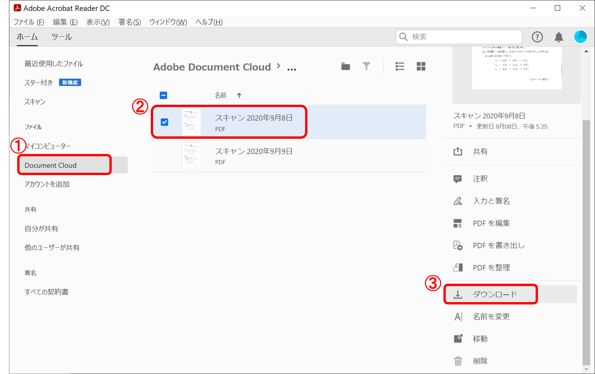Click the PDF を整理 label
The image size is (595, 374).
pyautogui.click(x=491, y=268)
